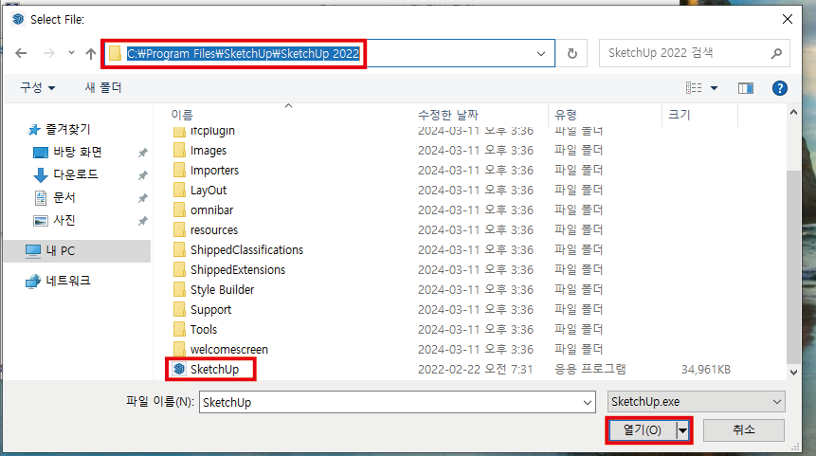
Task: Cancel with the 취소 button
Action: pyautogui.click(x=744, y=430)
